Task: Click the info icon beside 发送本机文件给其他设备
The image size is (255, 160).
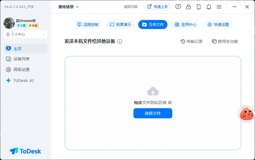Action: click(x=120, y=41)
